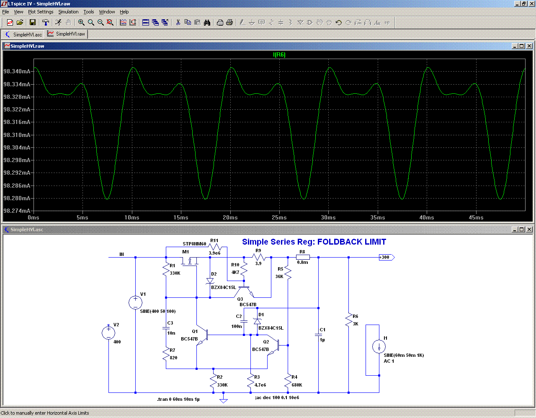Viewport: 536px width, 418px height.
Task: Click the +300 output net label
Action: pos(387,257)
